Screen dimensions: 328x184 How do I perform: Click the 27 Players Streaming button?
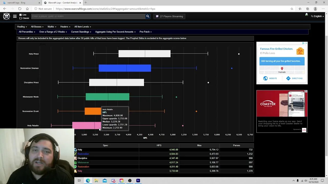click(x=169, y=16)
